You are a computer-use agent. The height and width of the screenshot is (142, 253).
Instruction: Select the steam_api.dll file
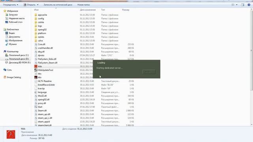tap(44, 114)
